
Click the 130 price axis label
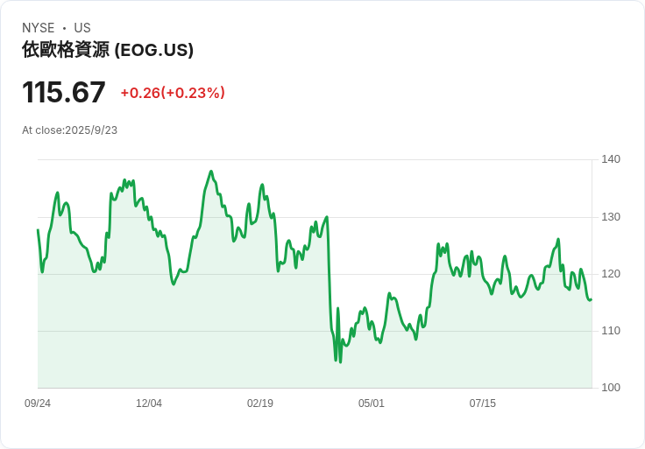click(x=611, y=217)
